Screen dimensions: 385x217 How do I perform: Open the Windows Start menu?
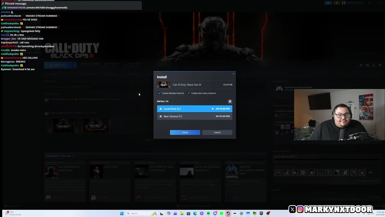click(122, 213)
